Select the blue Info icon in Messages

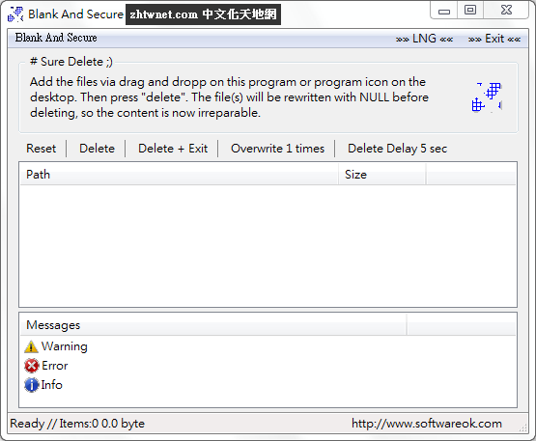point(32,385)
